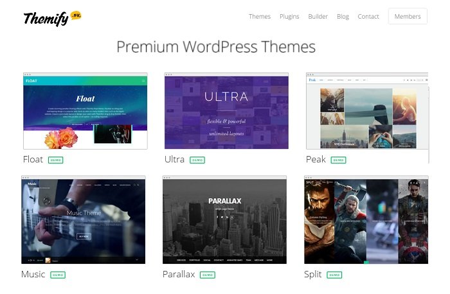Open the Float theme thumbnail
This screenshot has width=450, height=294.
pos(85,111)
